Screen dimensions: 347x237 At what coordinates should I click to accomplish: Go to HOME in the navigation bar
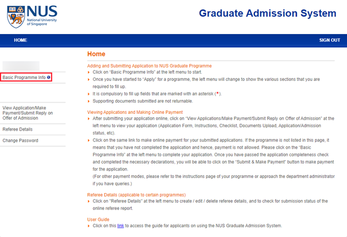[20, 40]
